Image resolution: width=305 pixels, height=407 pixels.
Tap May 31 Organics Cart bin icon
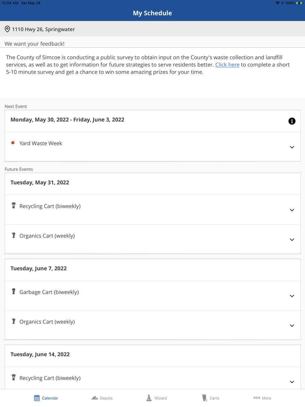[x=13, y=235]
